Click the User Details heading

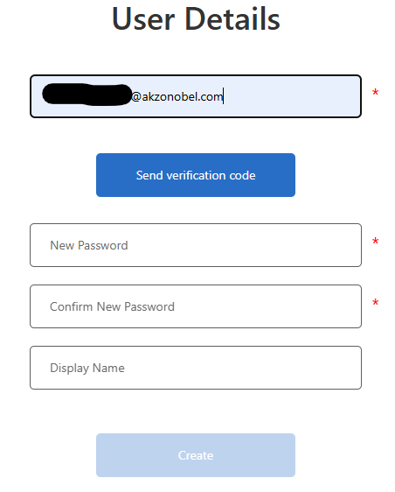[196, 19]
